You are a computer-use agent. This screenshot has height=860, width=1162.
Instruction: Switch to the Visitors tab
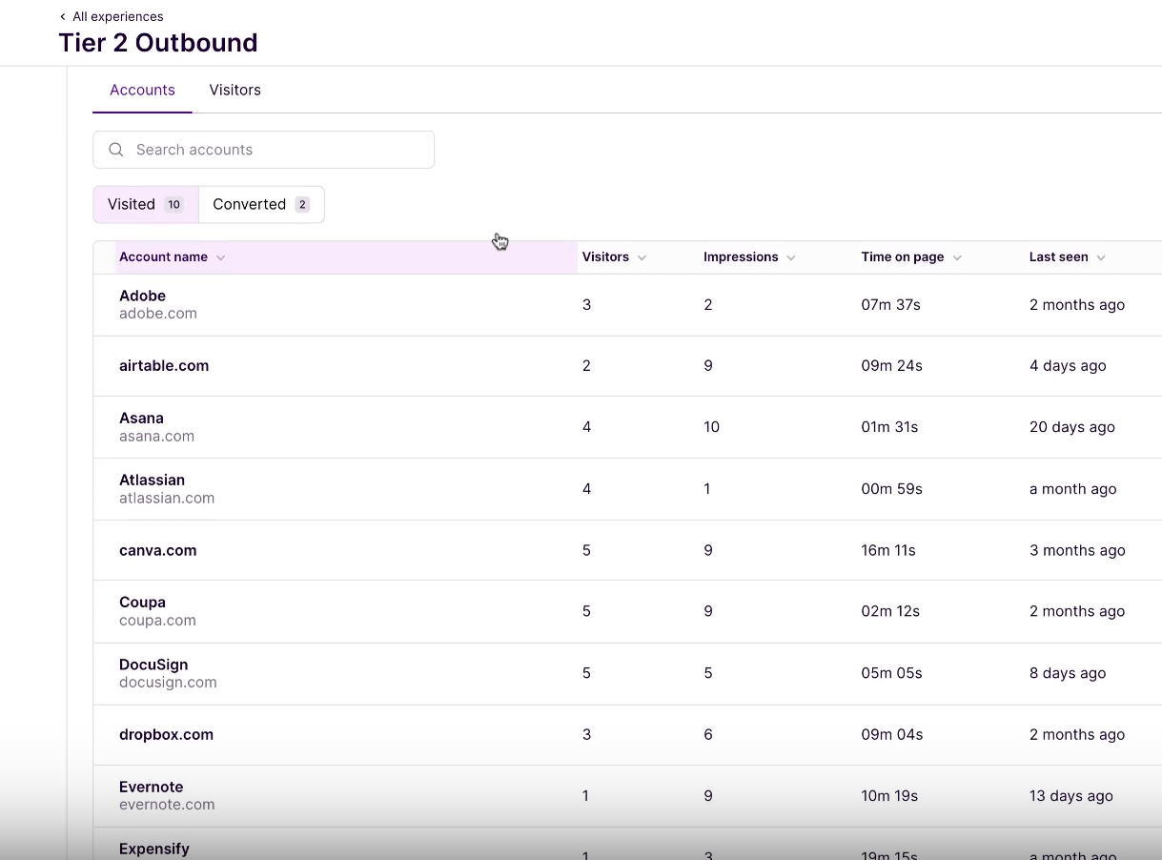click(x=234, y=90)
